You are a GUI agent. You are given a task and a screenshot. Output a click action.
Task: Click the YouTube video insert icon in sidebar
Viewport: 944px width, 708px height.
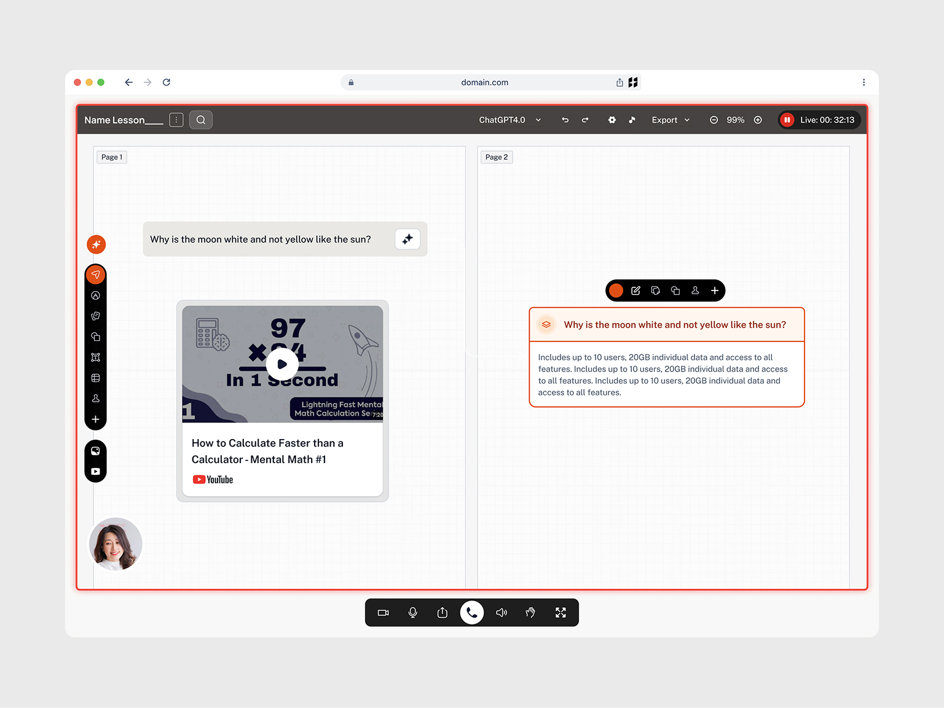pos(96,472)
